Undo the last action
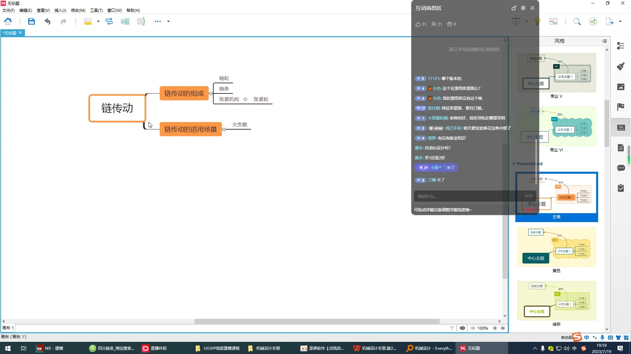The image size is (631, 354). point(47,22)
